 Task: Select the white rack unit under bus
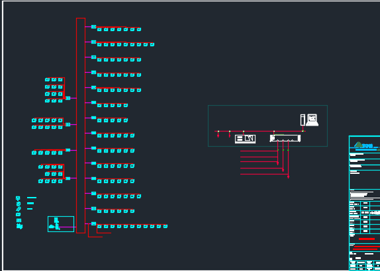[245, 139]
